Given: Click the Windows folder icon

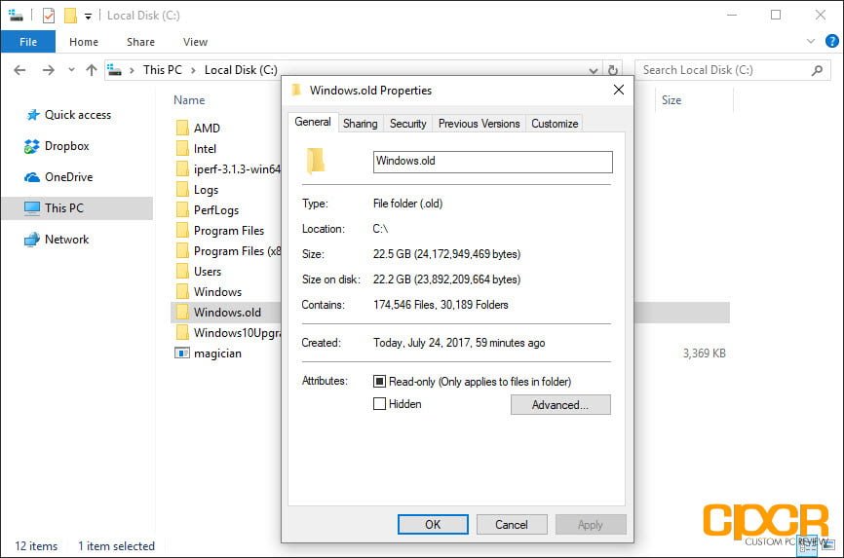Looking at the screenshot, I should 182,291.
